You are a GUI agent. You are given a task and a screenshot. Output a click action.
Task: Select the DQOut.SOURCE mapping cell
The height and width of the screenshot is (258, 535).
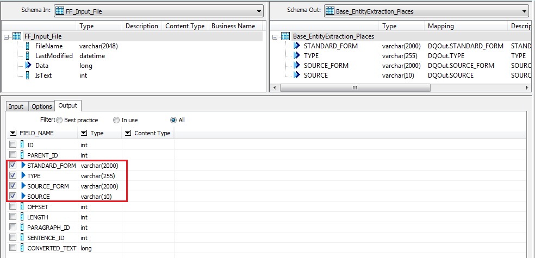tap(450, 75)
